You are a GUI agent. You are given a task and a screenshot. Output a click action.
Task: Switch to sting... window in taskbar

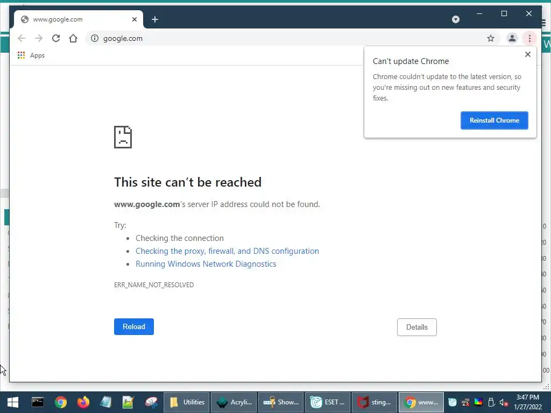click(x=375, y=402)
